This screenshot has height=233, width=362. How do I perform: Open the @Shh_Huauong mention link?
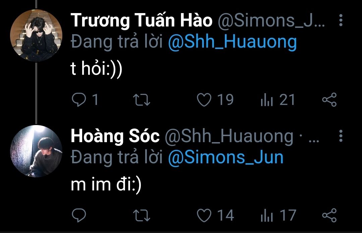232,42
